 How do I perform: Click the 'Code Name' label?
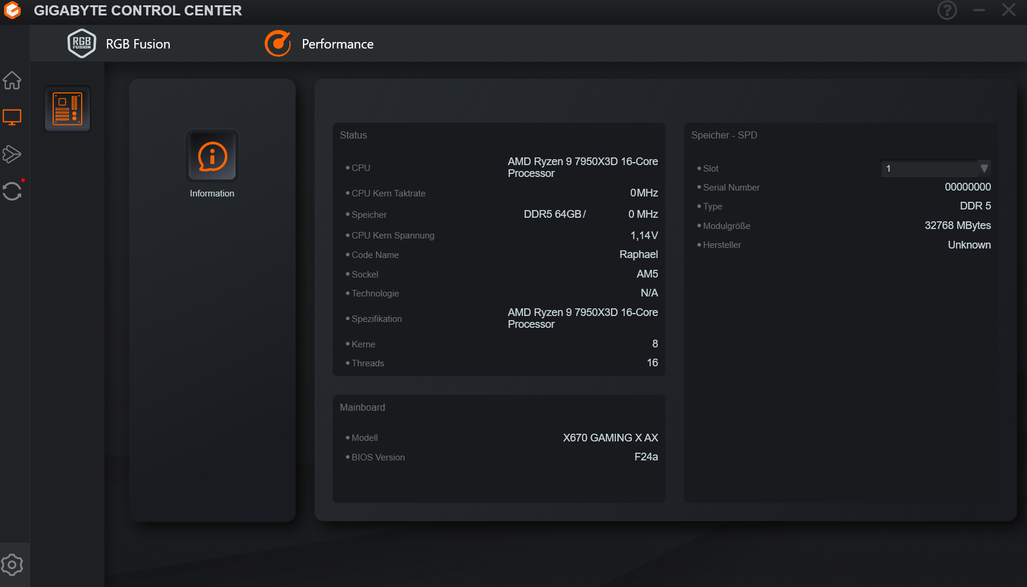tap(375, 255)
